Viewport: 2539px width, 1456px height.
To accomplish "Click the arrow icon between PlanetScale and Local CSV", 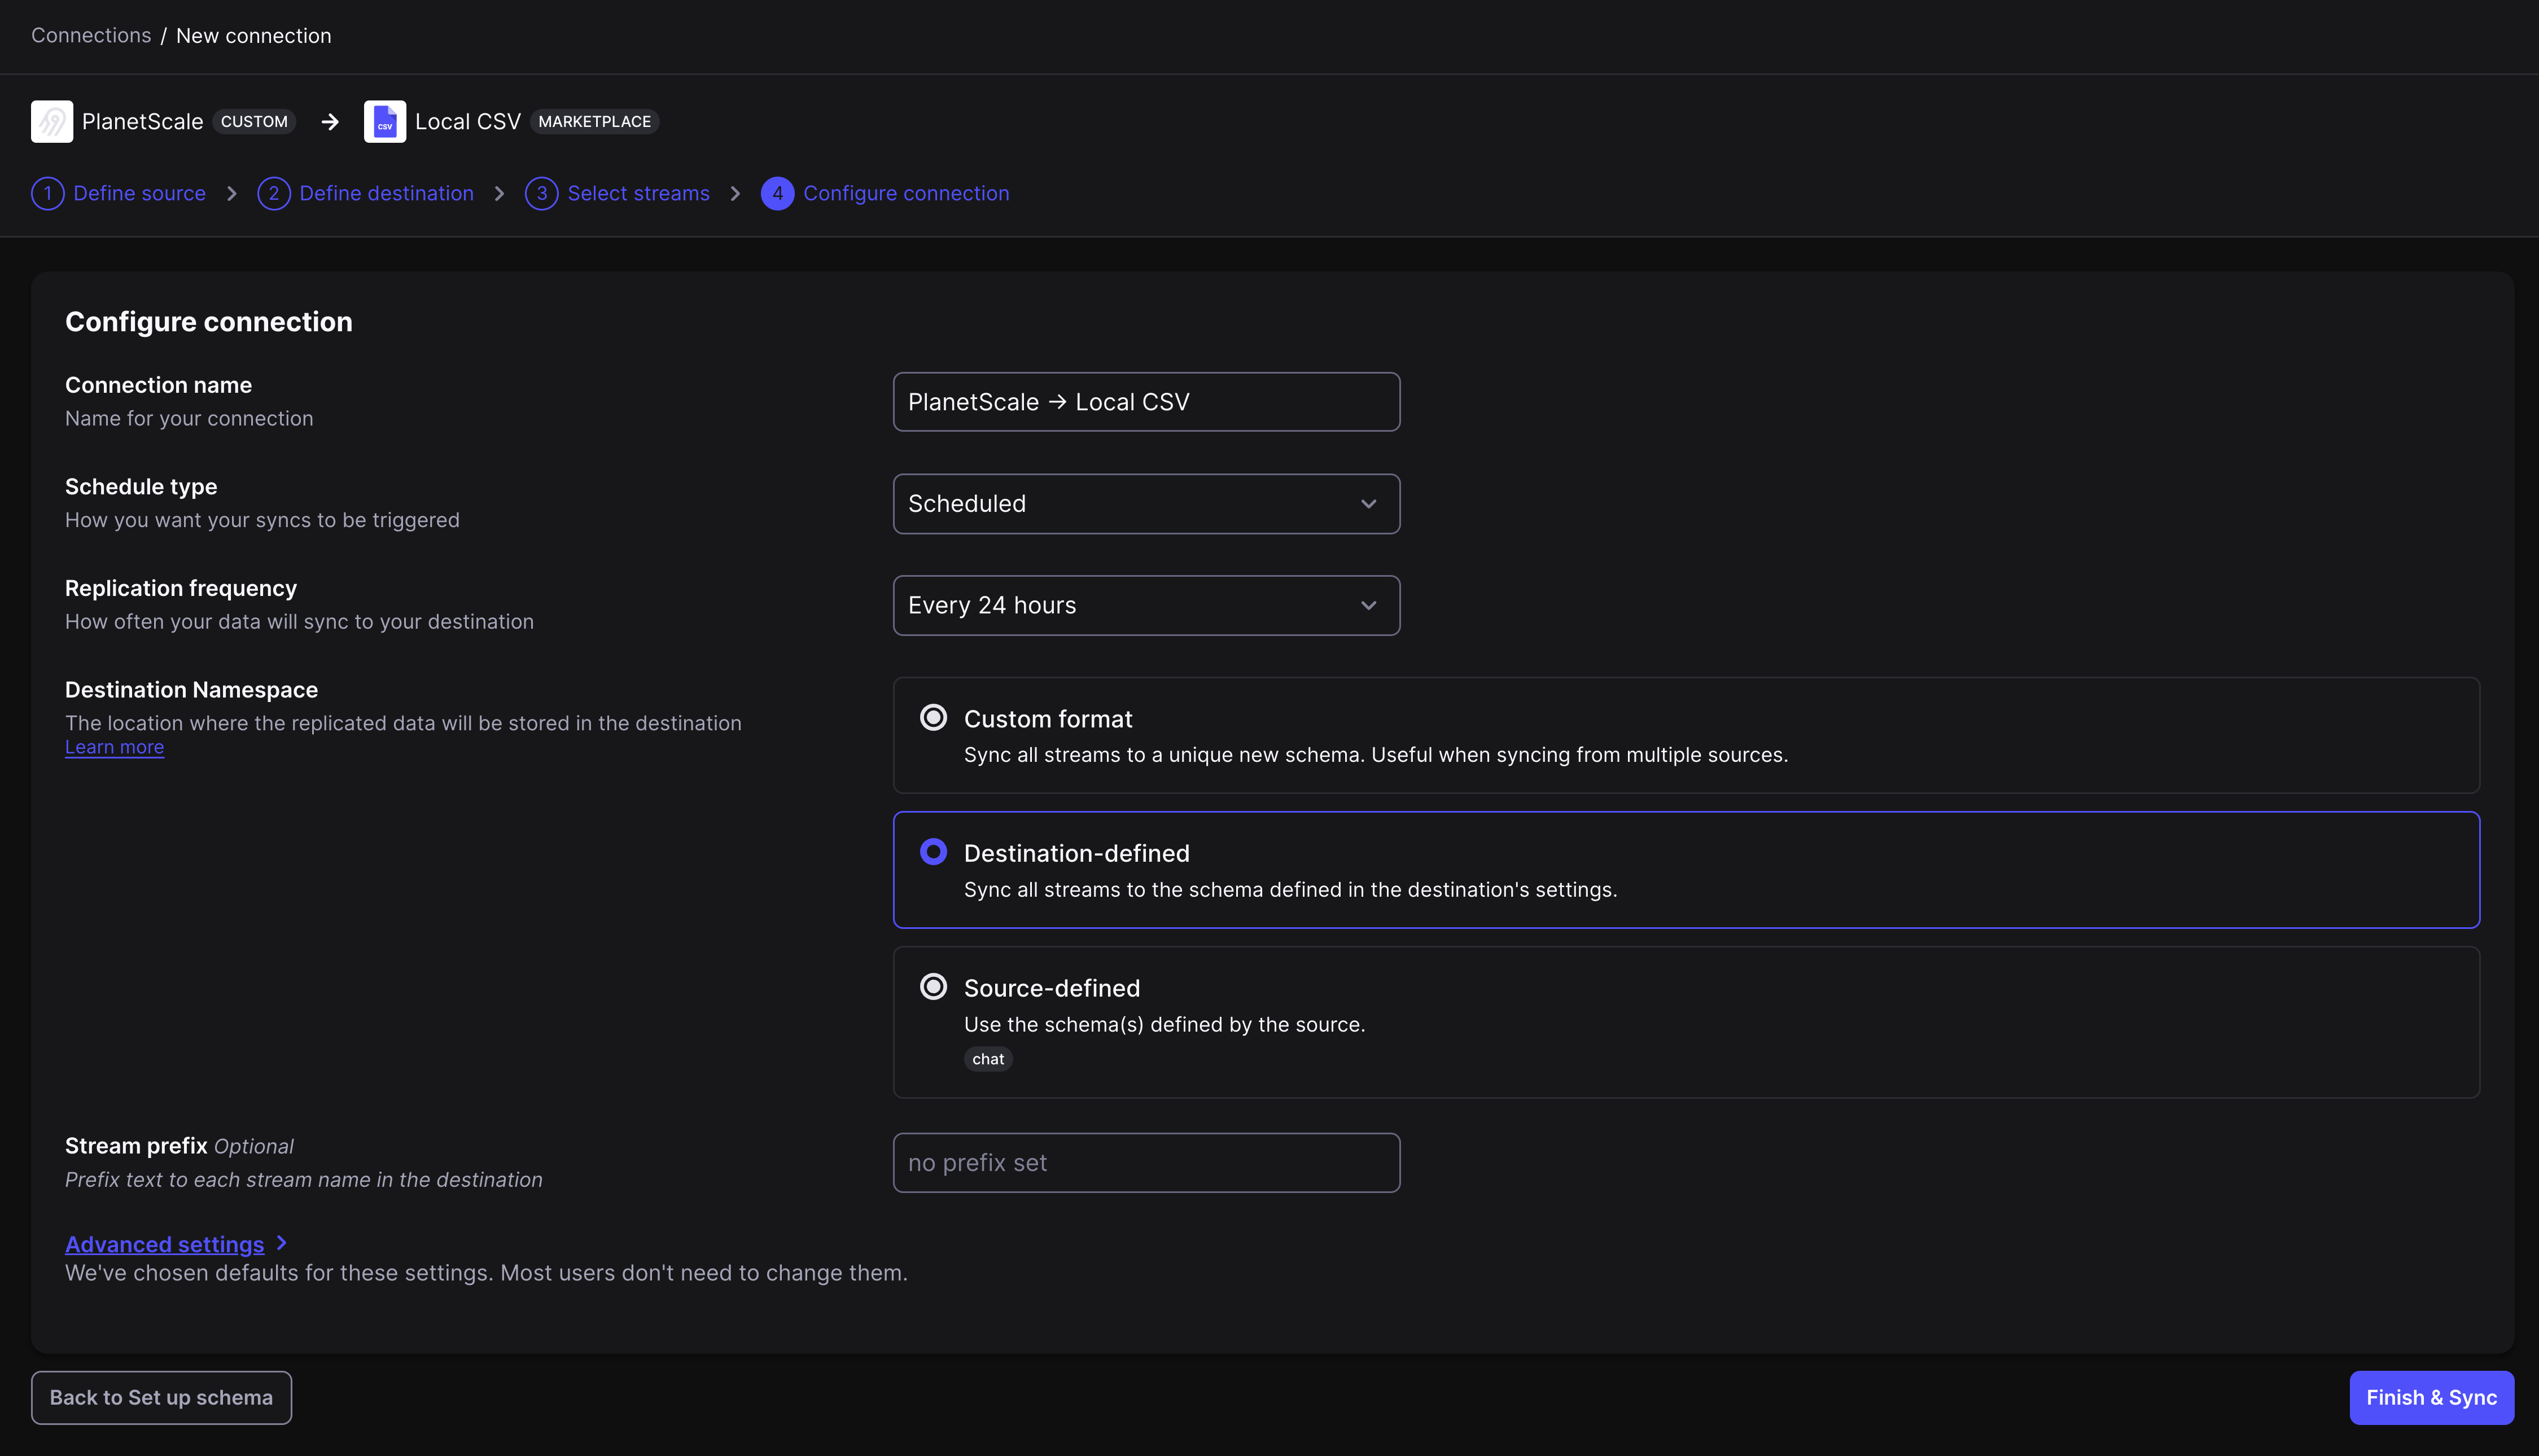I will [329, 121].
